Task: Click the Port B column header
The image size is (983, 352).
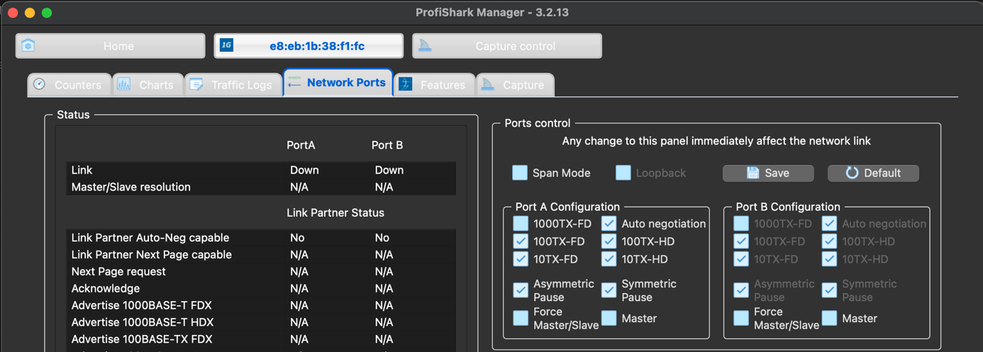Action: click(x=387, y=145)
